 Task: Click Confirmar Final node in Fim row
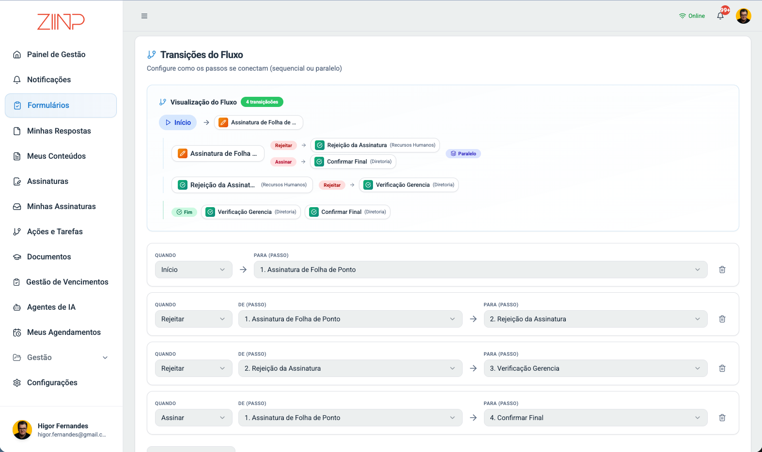pos(347,212)
